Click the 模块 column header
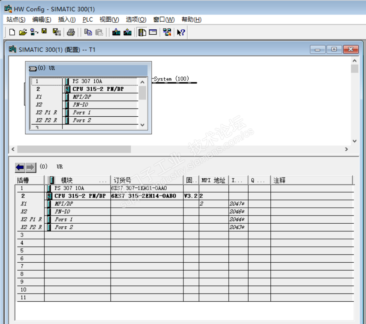Screen dimensions: 366x324 [78, 180]
